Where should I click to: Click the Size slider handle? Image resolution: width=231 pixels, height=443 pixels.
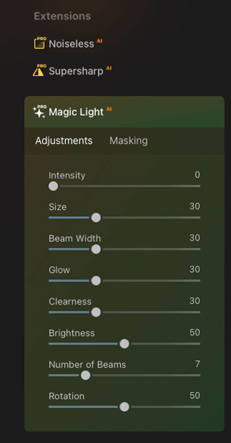coord(96,218)
